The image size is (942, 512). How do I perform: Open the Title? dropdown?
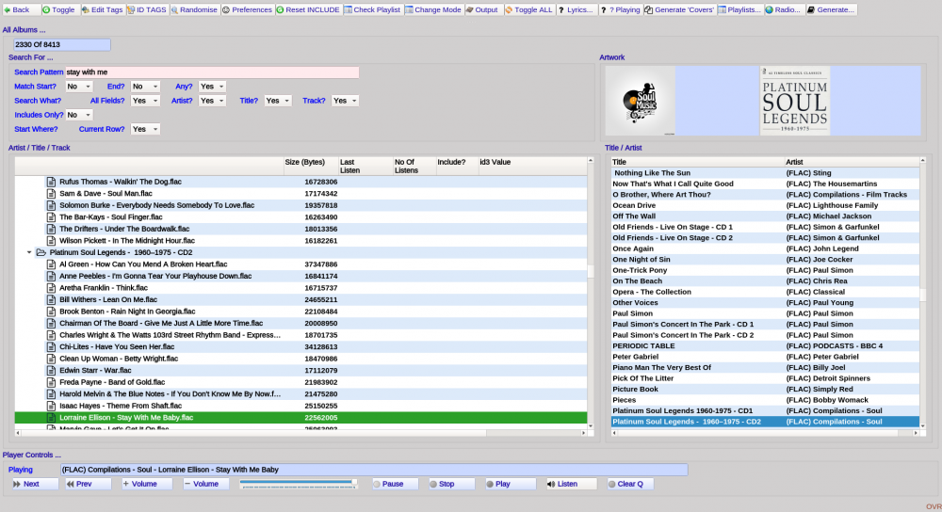coord(278,101)
